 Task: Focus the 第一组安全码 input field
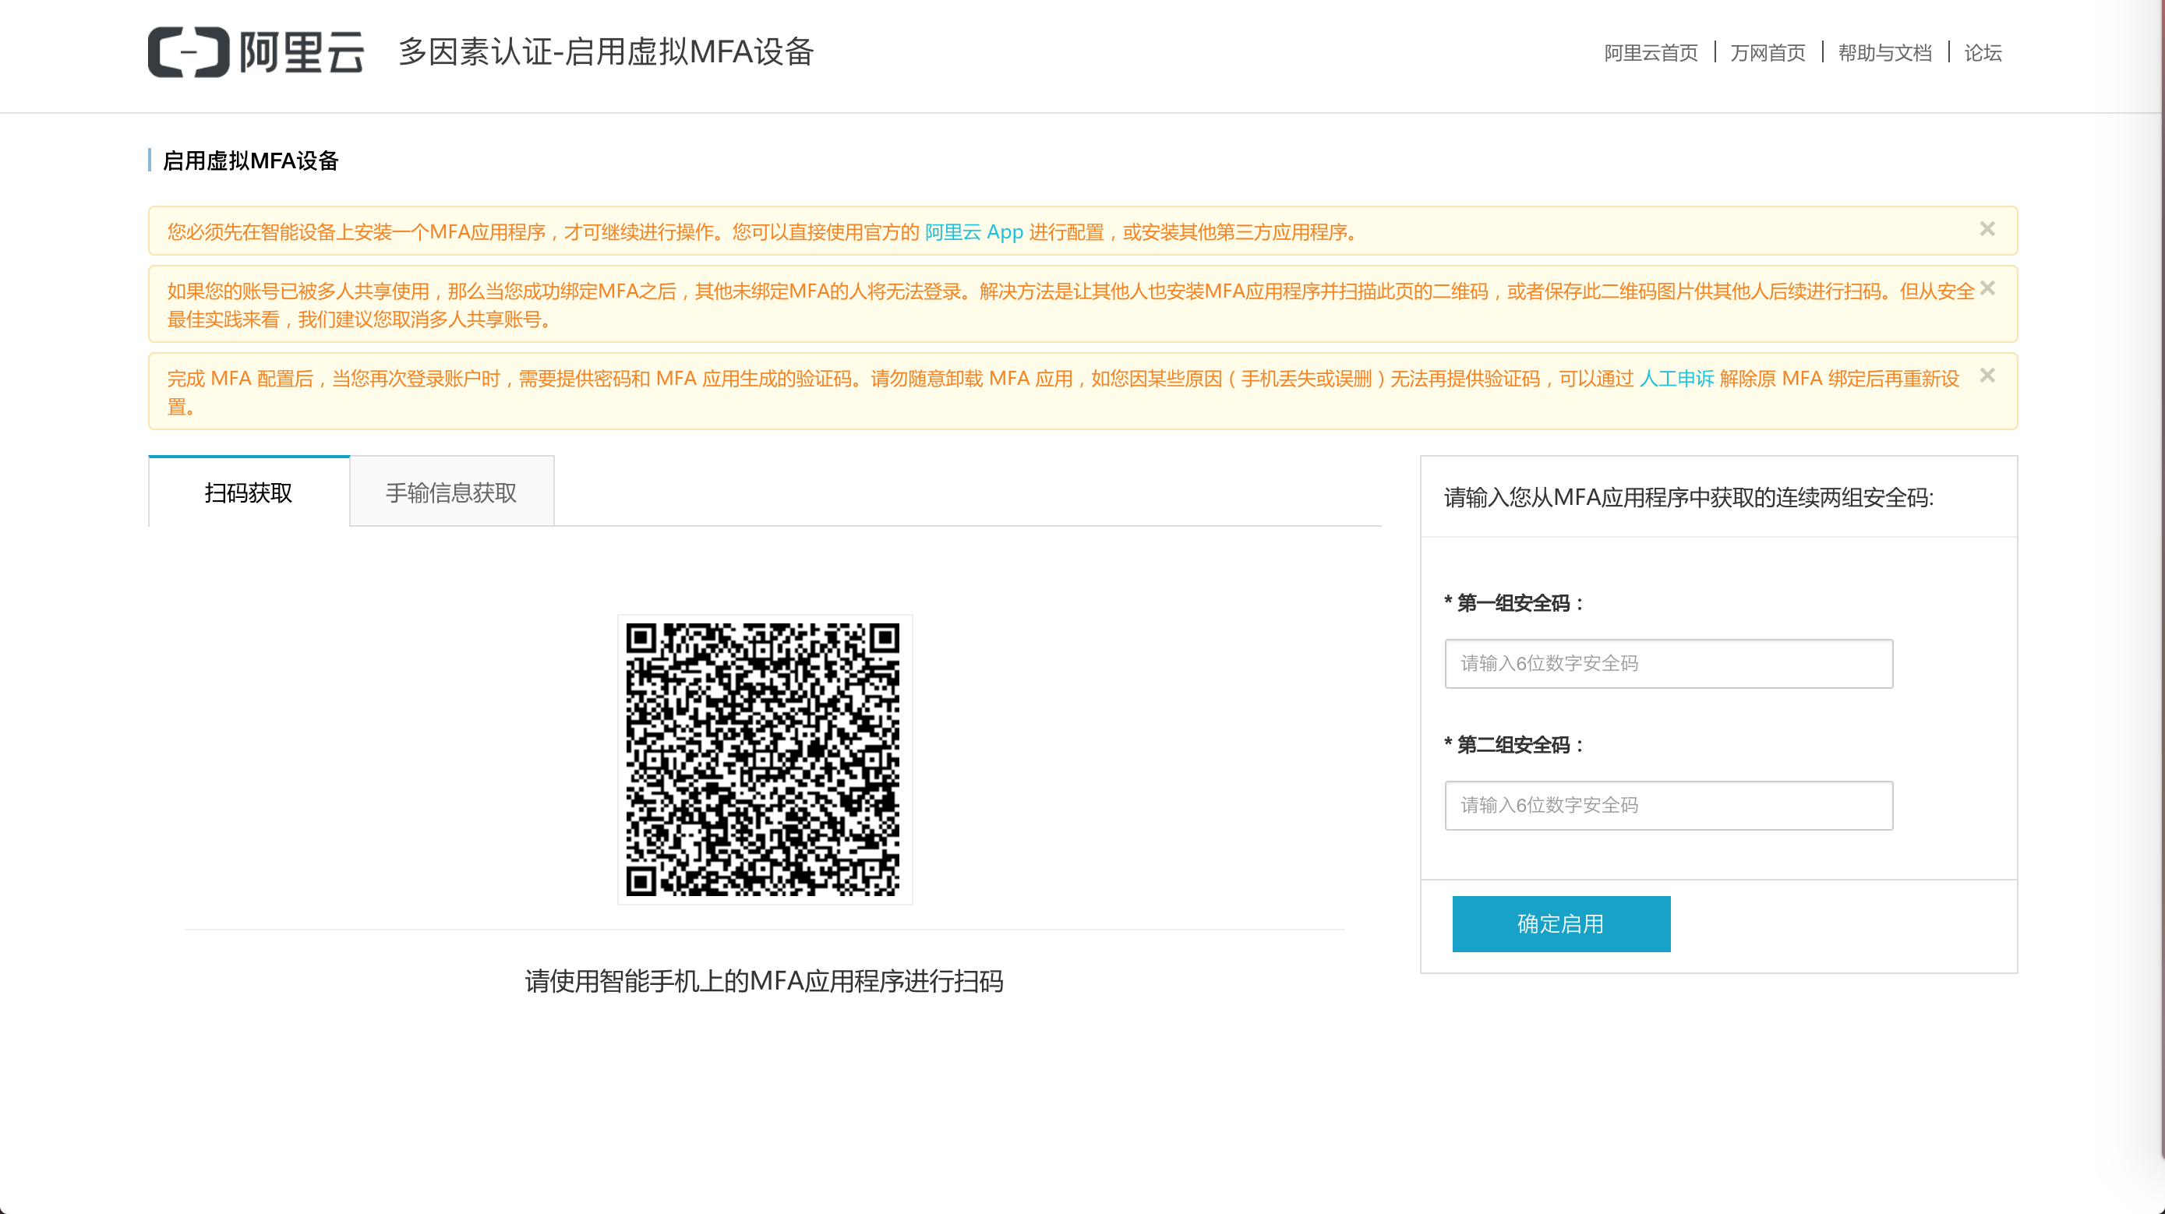pyautogui.click(x=1669, y=664)
